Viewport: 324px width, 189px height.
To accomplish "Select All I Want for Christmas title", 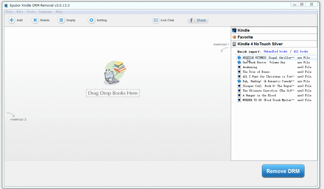I will point(268,77).
